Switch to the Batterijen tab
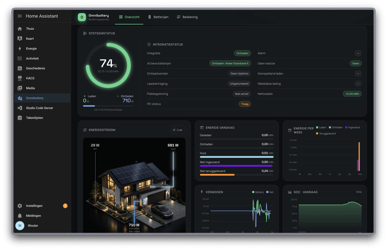Screen dimensions: 387x250 click(158, 17)
